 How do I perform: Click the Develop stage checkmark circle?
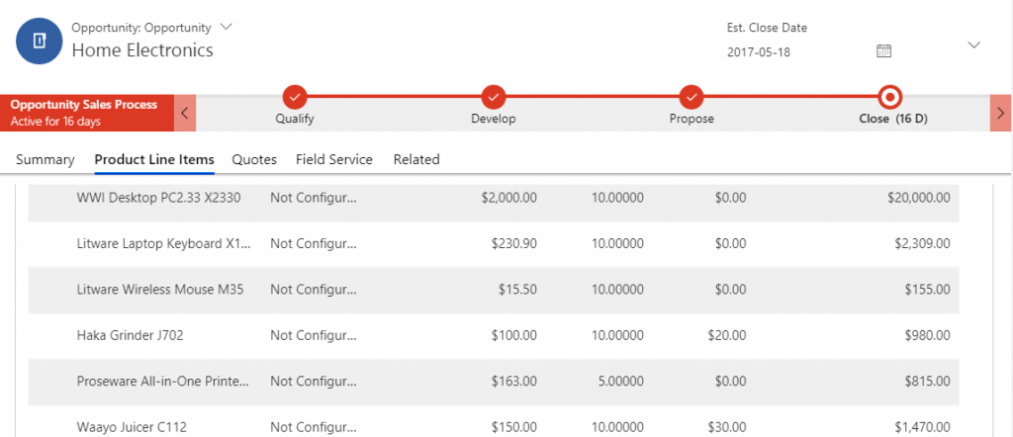(x=494, y=97)
